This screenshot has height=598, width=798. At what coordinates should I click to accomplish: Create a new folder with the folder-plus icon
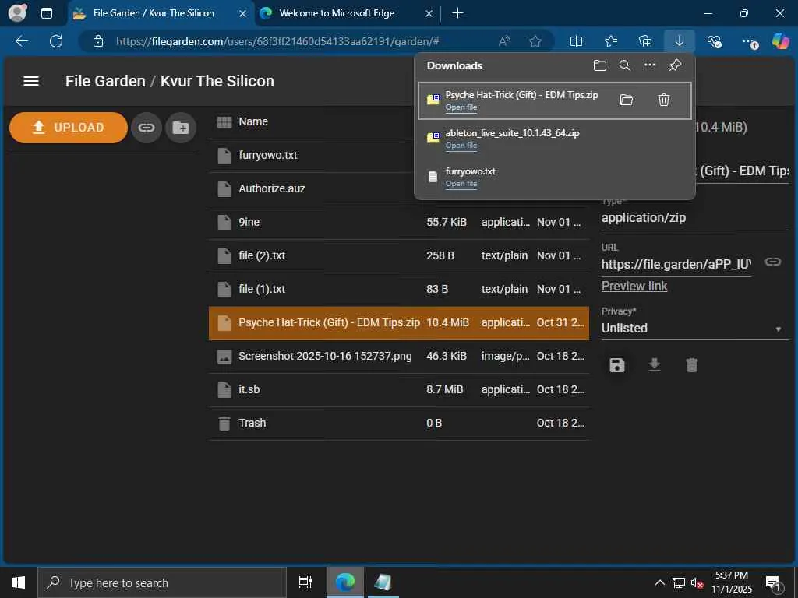pos(181,128)
